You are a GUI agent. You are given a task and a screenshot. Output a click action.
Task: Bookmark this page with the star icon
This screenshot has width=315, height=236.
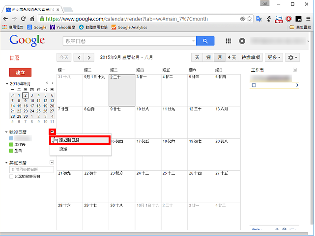click(x=249, y=19)
